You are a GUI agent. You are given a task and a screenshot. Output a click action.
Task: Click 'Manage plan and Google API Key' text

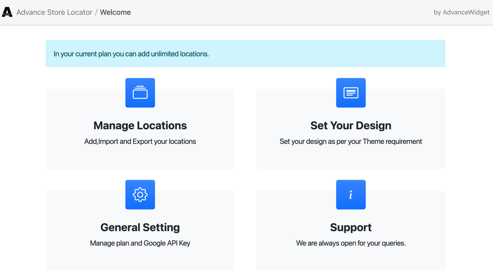point(140,243)
